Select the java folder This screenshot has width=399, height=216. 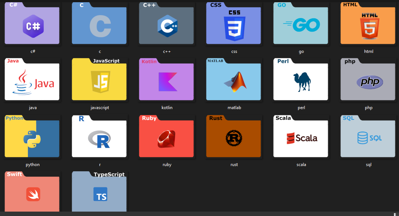32,79
